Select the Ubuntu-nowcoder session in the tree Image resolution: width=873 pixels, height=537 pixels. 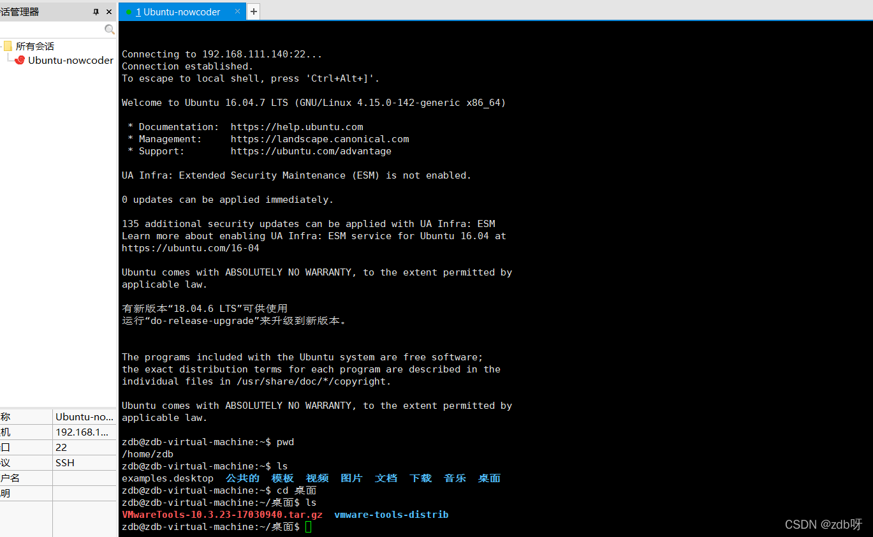pos(71,60)
